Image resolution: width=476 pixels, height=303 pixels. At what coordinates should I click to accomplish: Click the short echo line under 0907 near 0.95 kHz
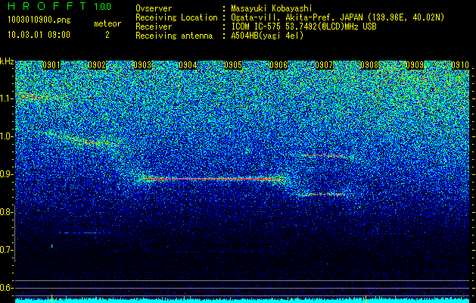pyautogui.click(x=324, y=156)
